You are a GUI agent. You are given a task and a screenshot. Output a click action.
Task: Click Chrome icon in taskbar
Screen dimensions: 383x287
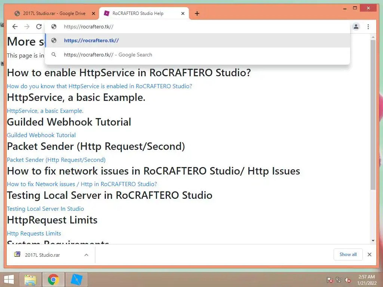(x=53, y=280)
